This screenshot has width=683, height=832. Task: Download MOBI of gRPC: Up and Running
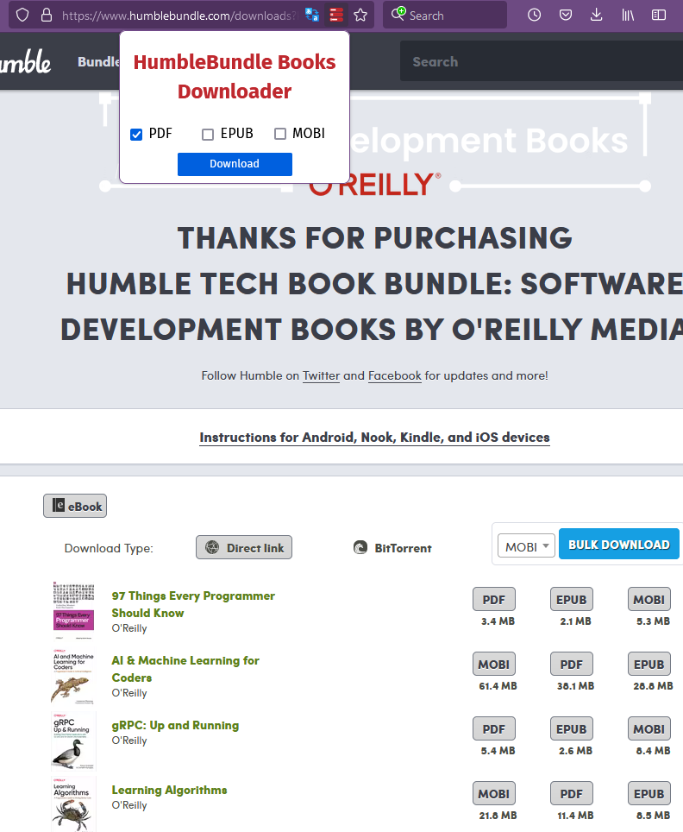point(649,729)
